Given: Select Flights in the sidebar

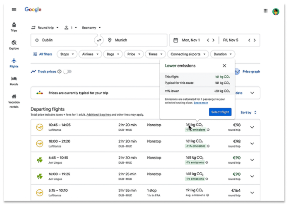Looking at the screenshot, I should pos(14,63).
